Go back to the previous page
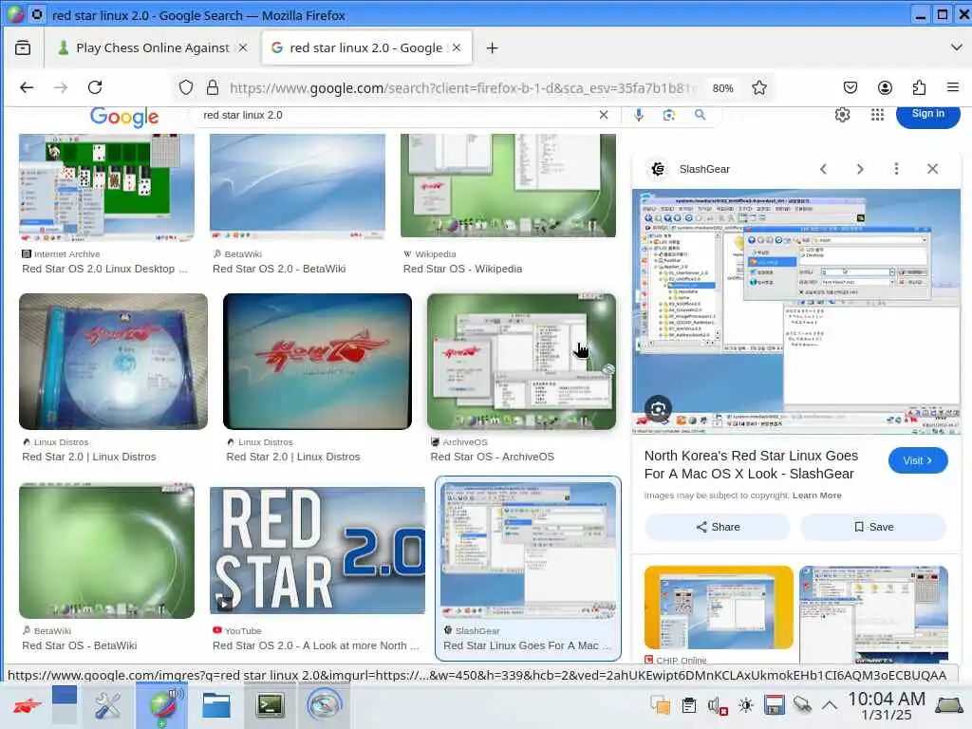Viewport: 972px width, 729px height. coord(27,87)
